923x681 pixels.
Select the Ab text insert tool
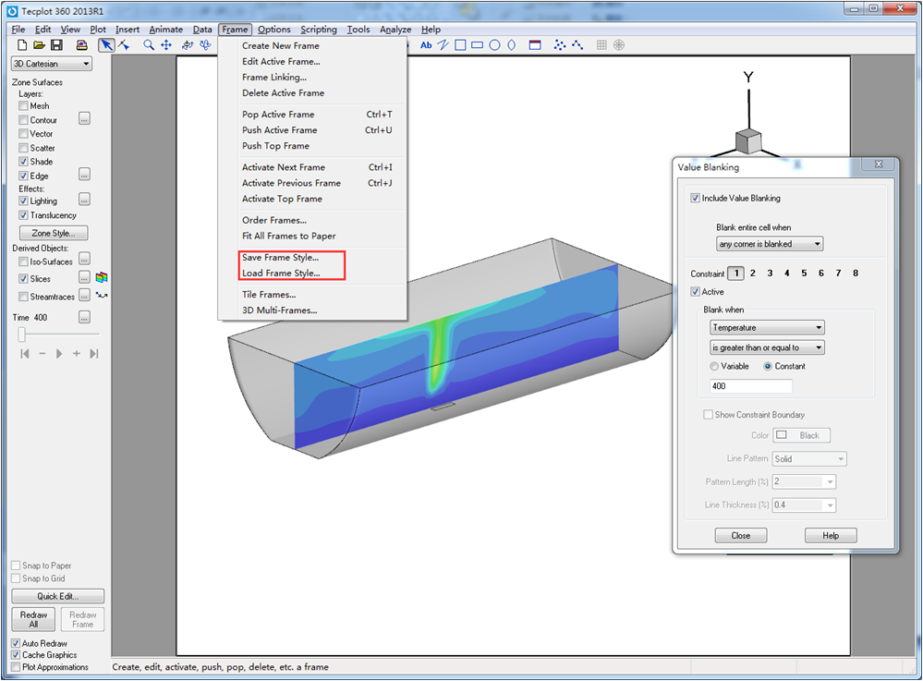426,45
